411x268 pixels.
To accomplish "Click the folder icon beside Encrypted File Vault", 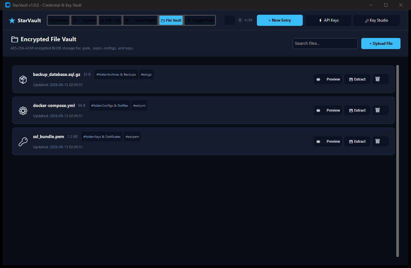I will (14, 39).
